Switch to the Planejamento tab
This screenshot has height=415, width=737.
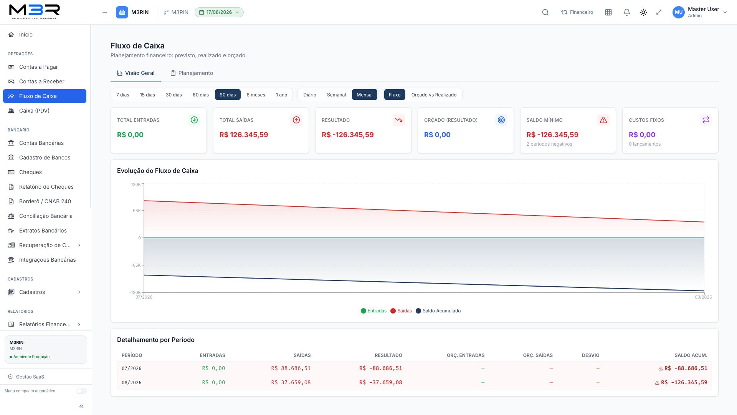click(x=192, y=73)
